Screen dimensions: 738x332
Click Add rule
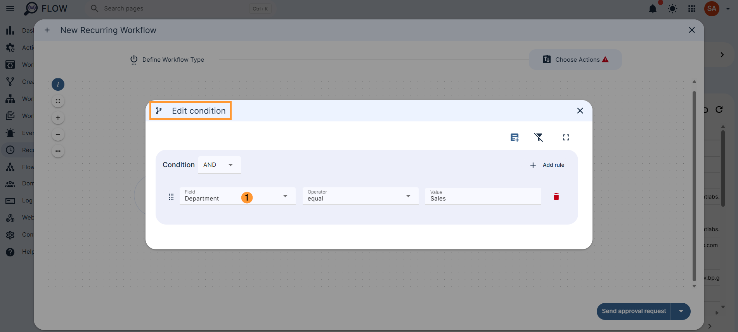[547, 165]
